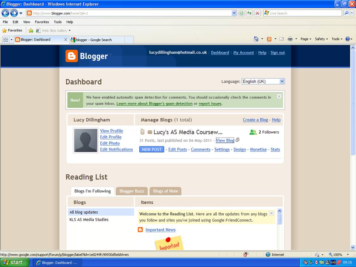Open the File menu
This screenshot has width=356, height=267.
[x=5, y=22]
